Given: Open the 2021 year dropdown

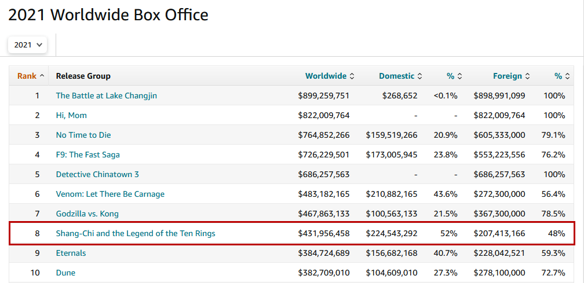Looking at the screenshot, I should coord(27,45).
